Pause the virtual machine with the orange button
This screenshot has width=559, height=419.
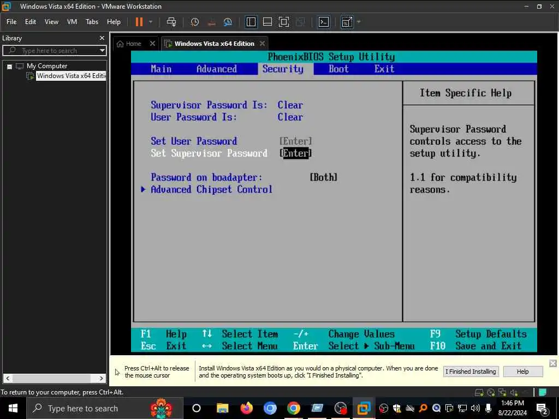click(139, 22)
